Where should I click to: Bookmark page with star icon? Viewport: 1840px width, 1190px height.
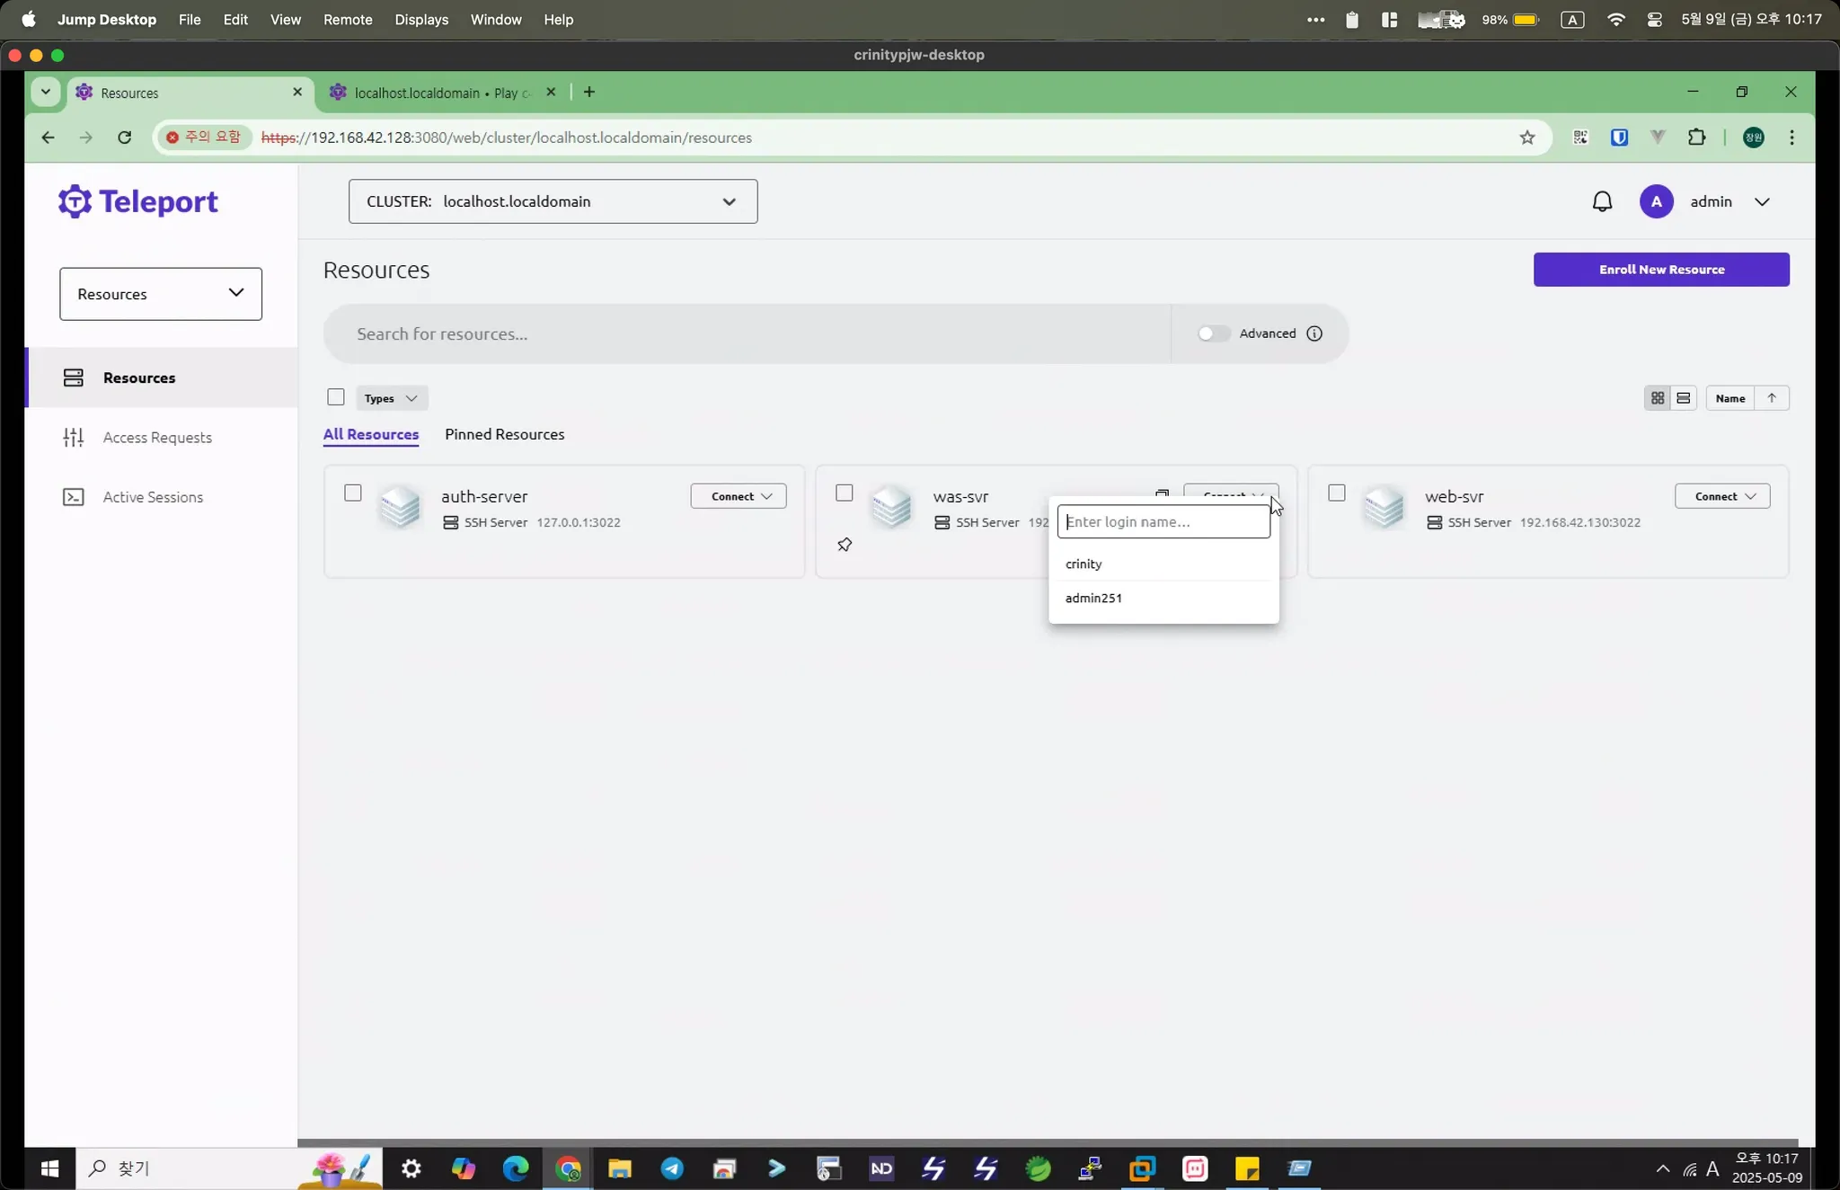[1527, 138]
